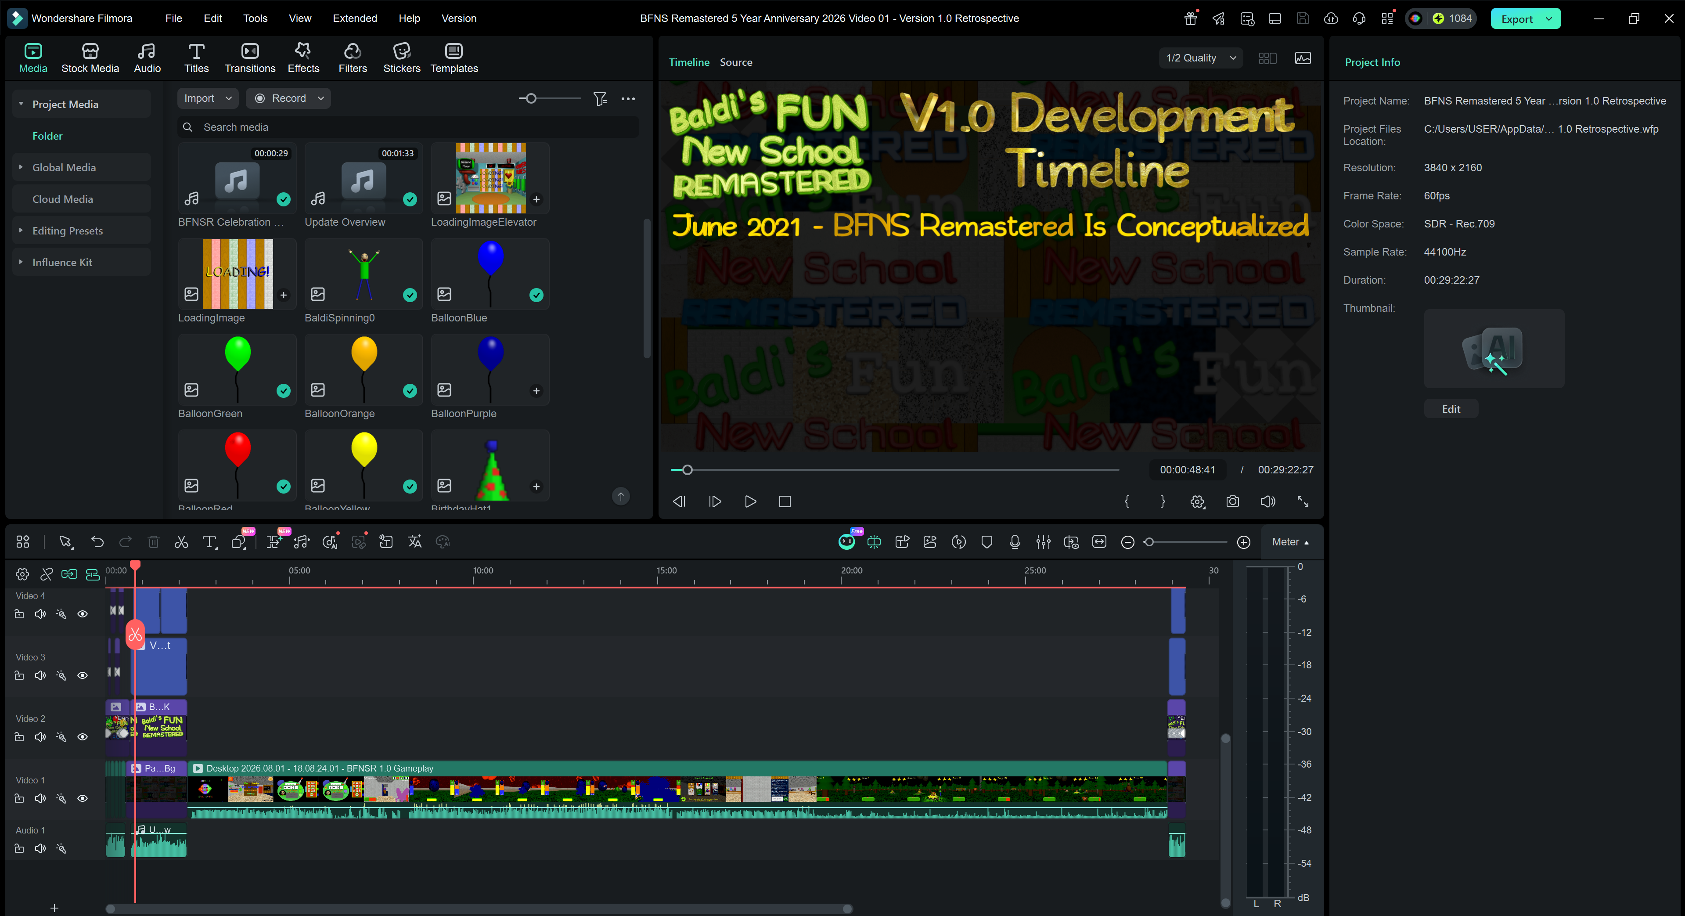Viewport: 1685px width, 916px height.
Task: Take a snapshot with the camera icon
Action: tap(1232, 501)
